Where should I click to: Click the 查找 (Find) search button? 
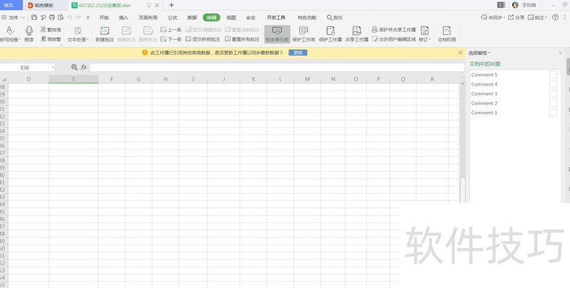[x=334, y=17]
